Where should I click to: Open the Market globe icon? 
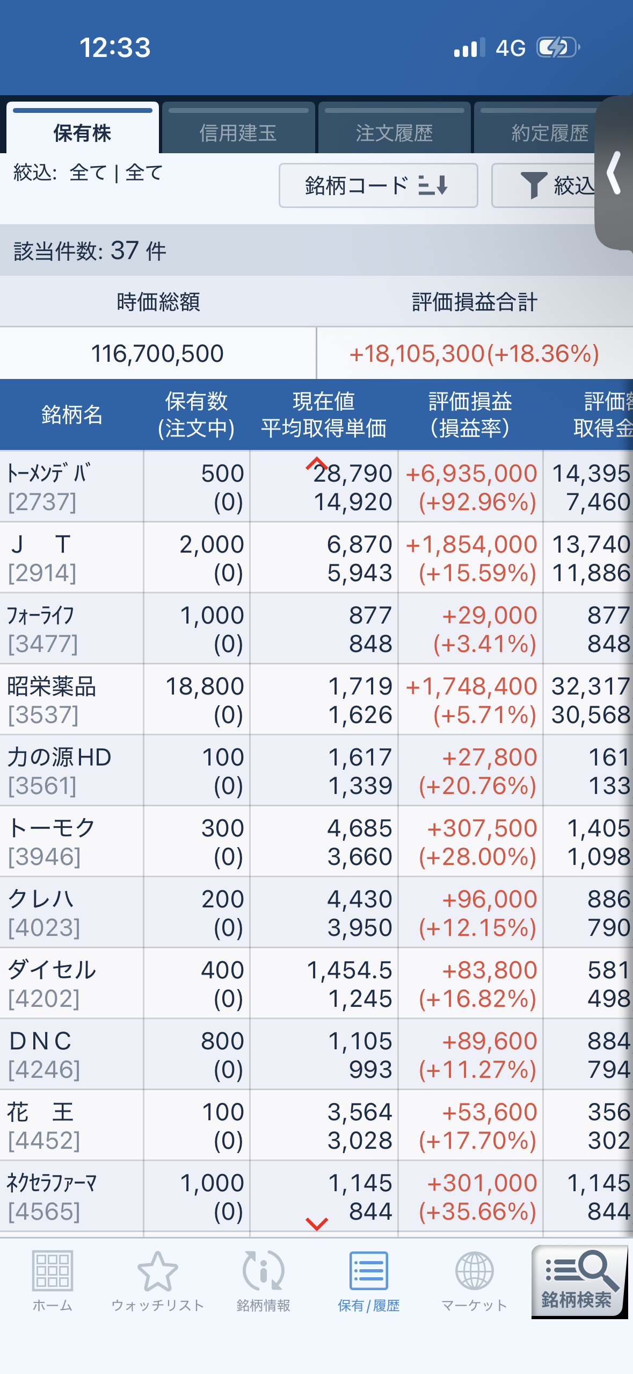click(x=474, y=1271)
